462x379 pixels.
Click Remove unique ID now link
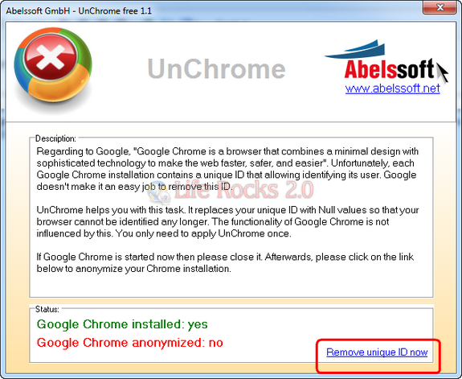(377, 352)
